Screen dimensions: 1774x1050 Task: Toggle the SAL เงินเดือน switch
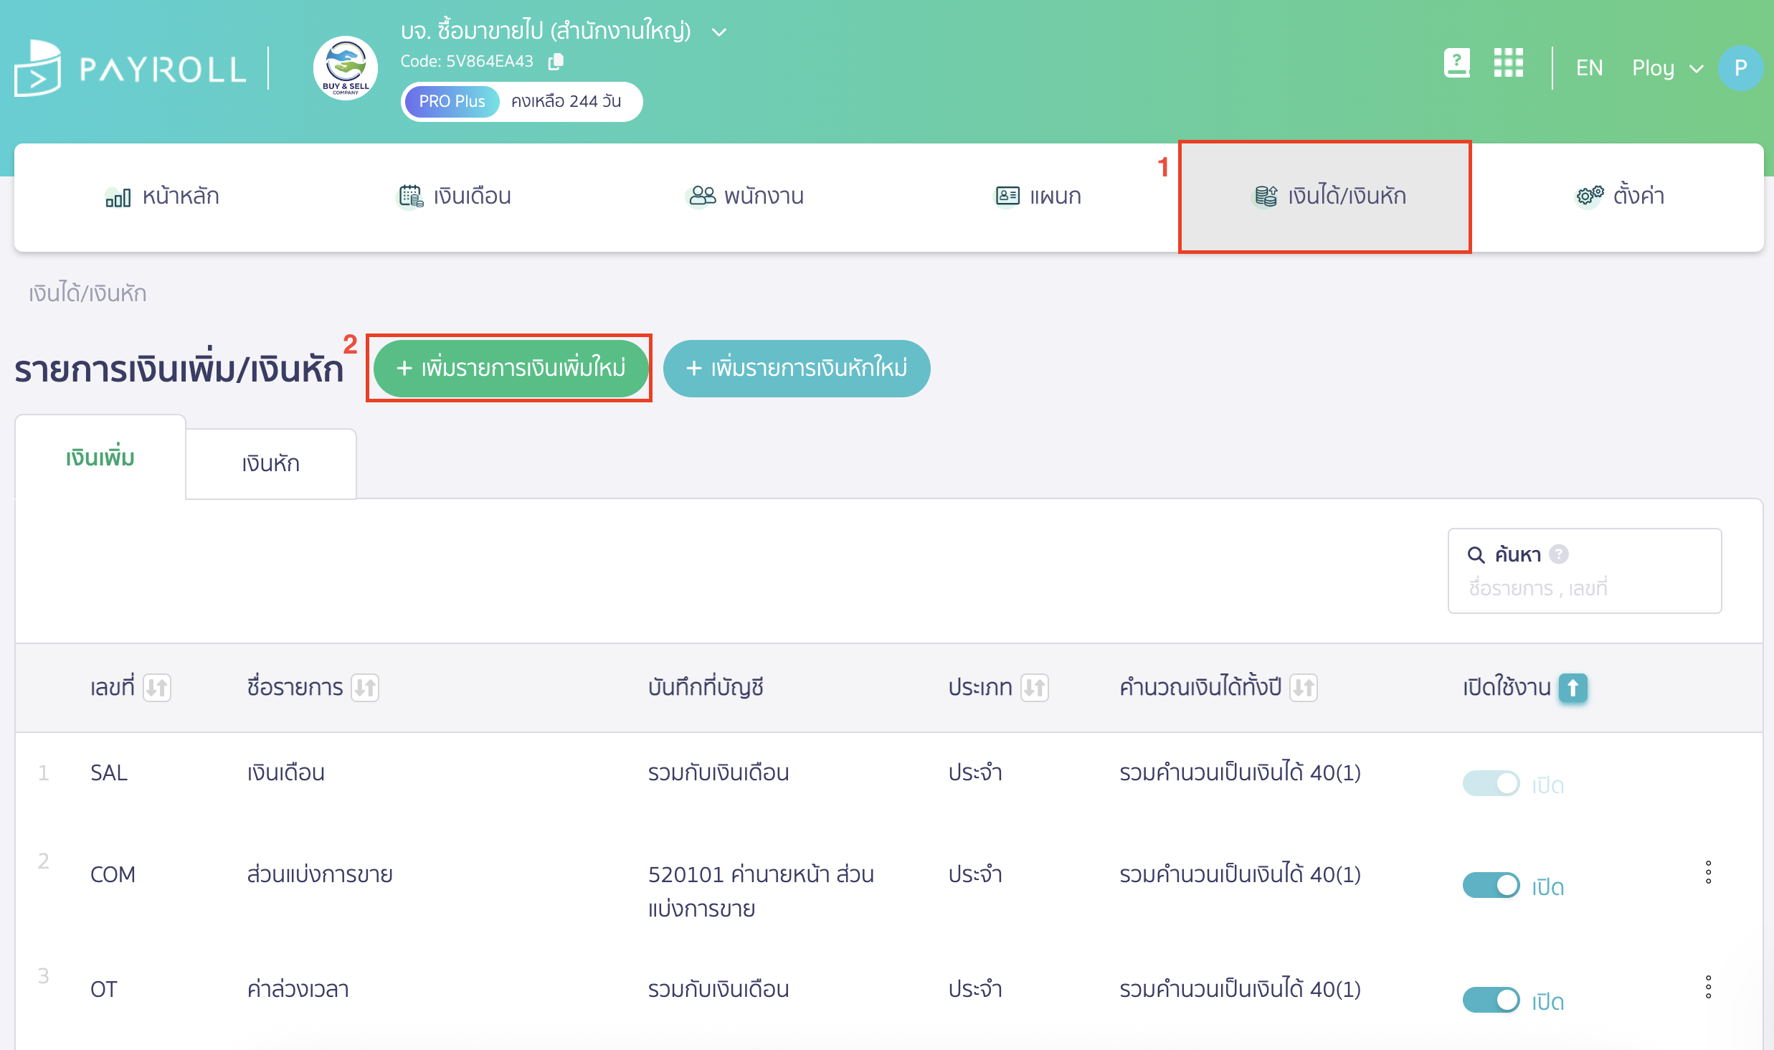coord(1491,783)
